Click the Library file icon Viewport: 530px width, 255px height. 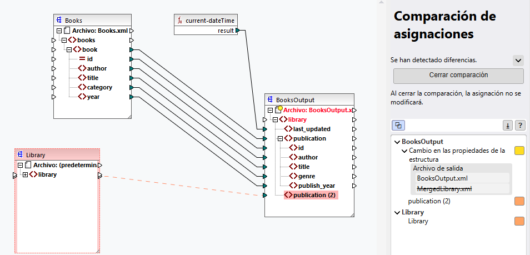(x=28, y=165)
